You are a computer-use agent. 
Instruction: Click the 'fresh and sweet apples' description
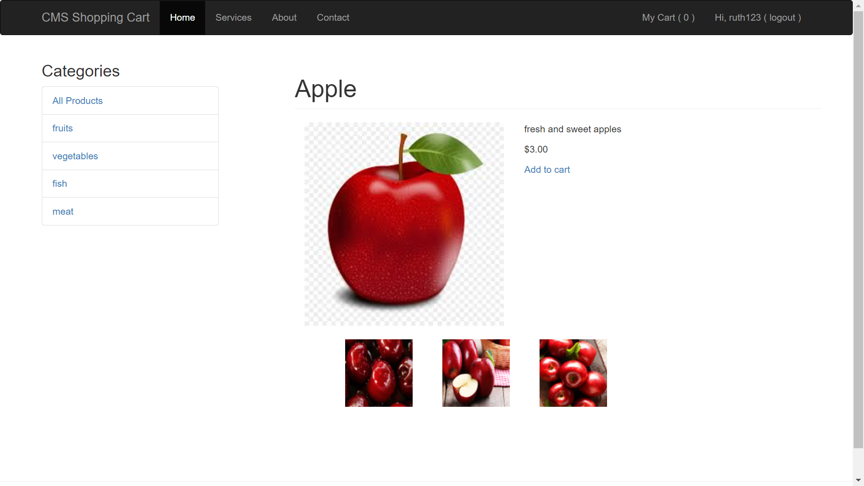pyautogui.click(x=572, y=129)
